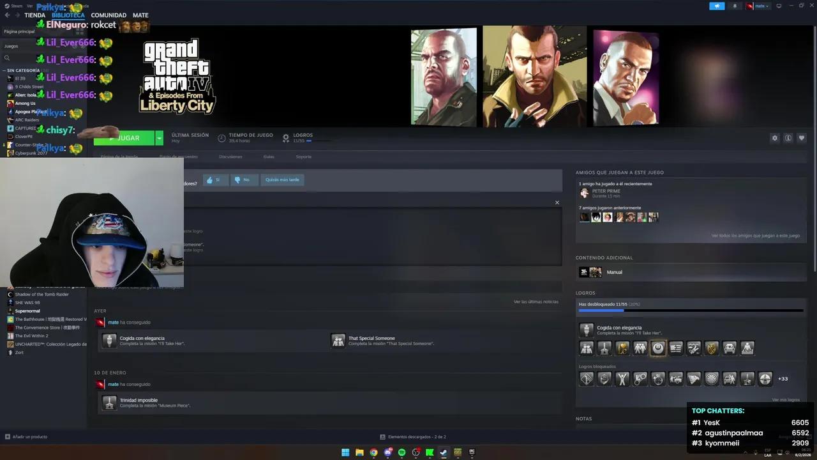
Task: Toggle notifications with the bell icon top right
Action: 736,6
